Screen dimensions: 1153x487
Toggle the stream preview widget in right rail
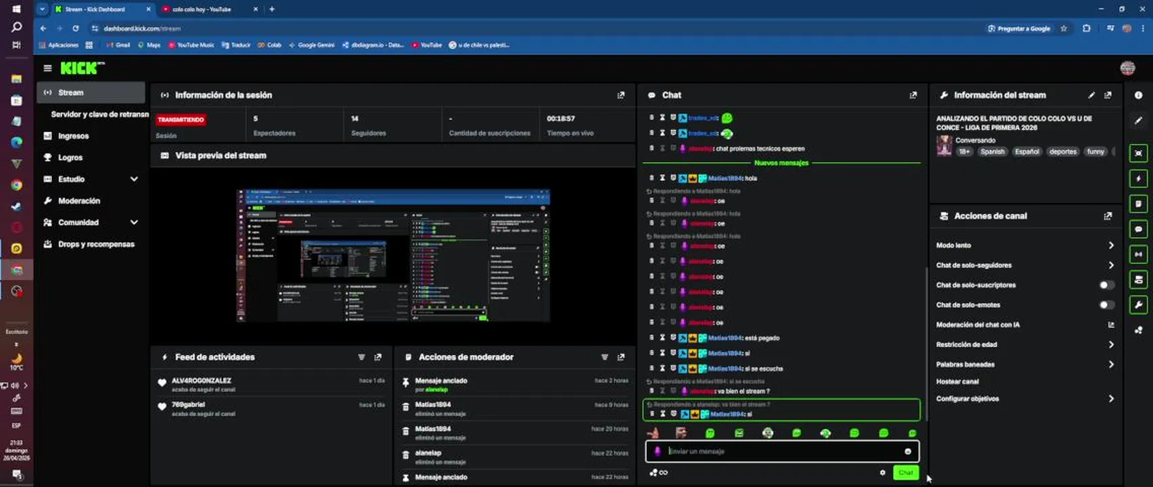coord(1138,153)
